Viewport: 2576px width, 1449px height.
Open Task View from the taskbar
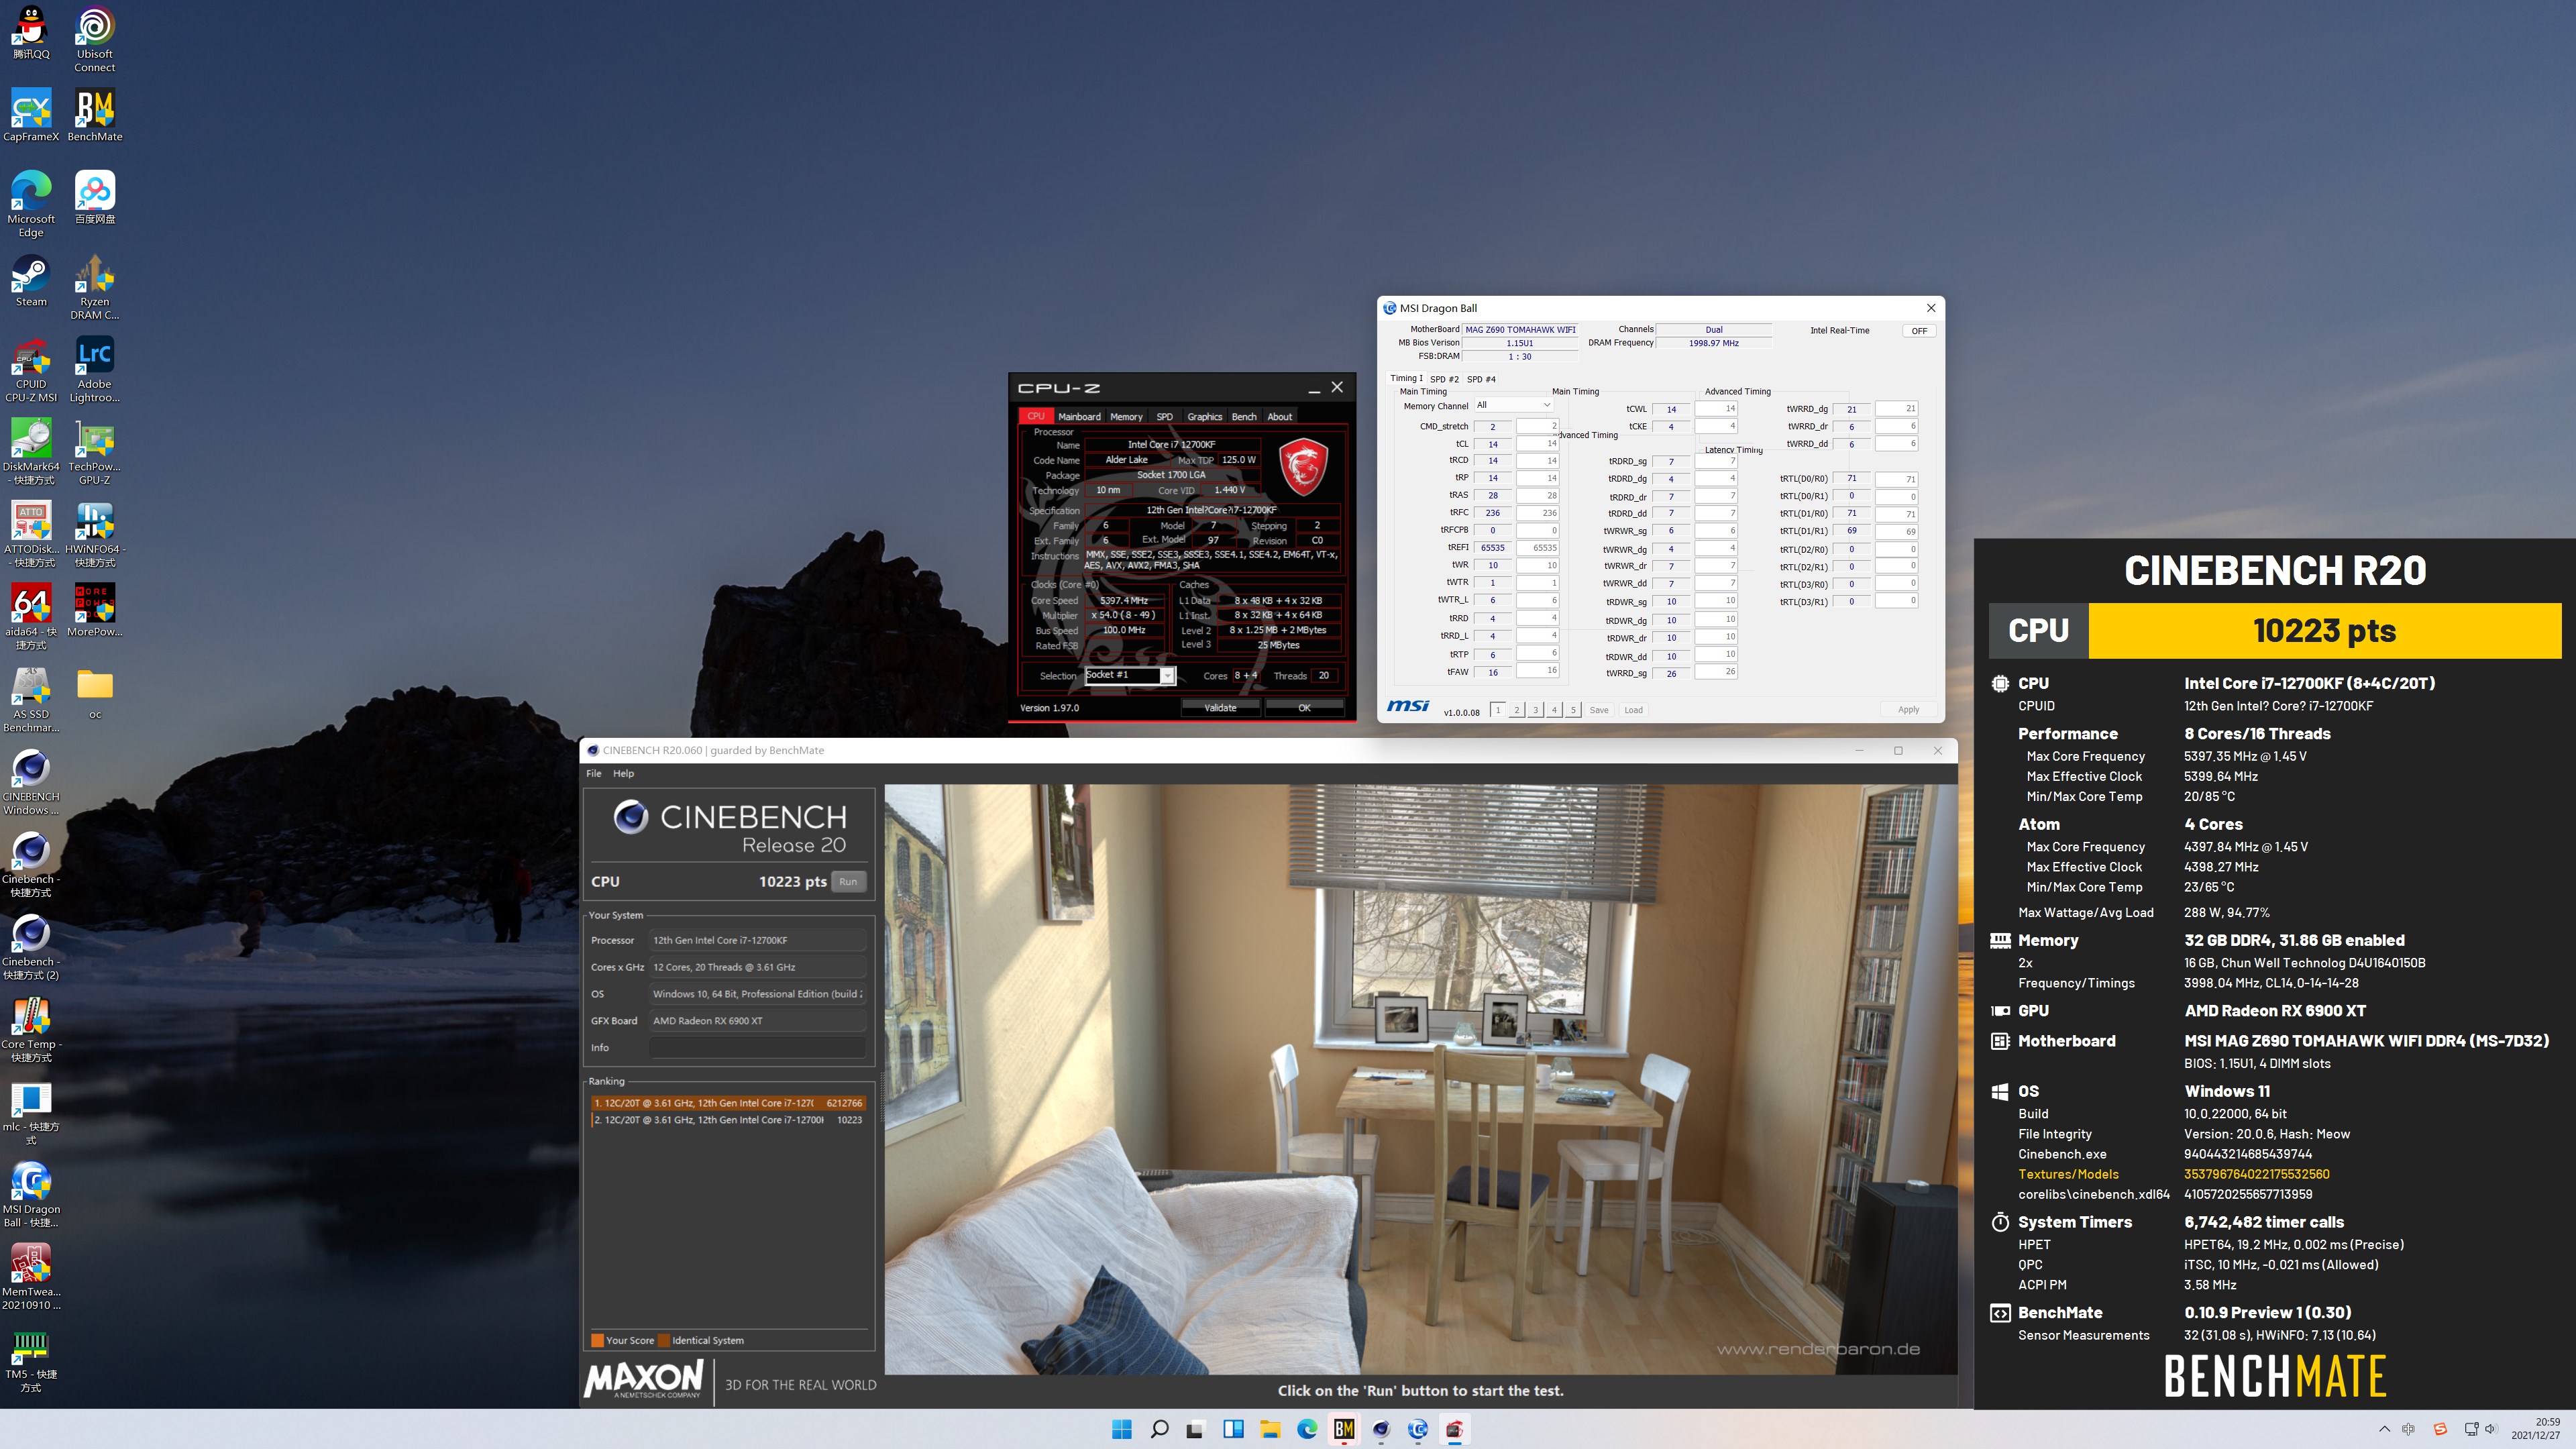tap(1196, 1429)
